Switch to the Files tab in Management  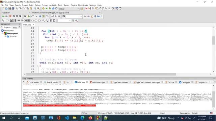[15, 28]
